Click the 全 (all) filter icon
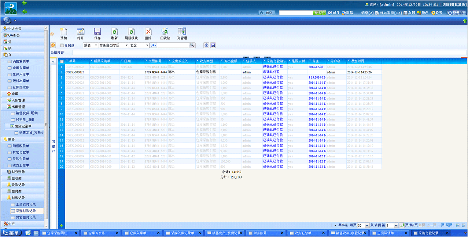Viewport: 468px width, 237px height. tap(206, 45)
